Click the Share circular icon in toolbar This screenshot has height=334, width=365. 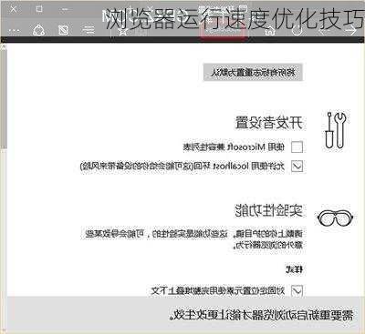[38, 30]
